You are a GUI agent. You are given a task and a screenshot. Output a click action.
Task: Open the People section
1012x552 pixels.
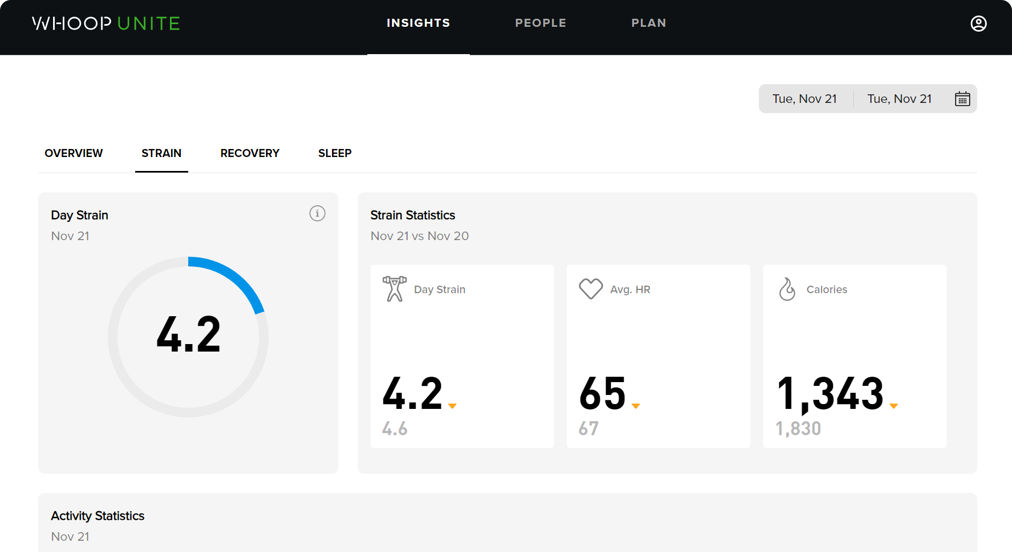click(541, 23)
